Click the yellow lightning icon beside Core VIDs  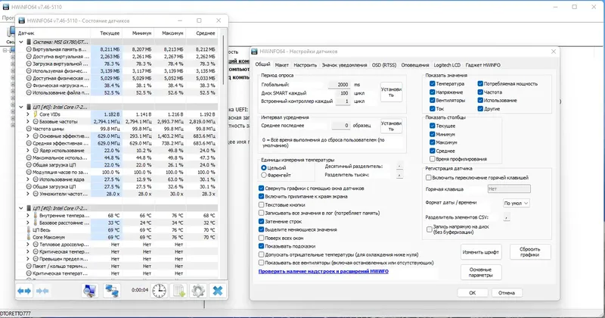(x=35, y=114)
